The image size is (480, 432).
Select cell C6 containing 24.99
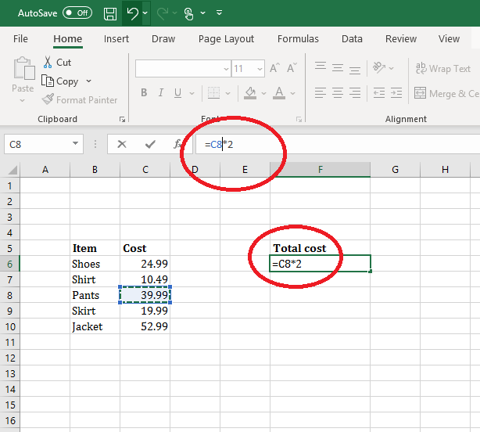tap(145, 264)
